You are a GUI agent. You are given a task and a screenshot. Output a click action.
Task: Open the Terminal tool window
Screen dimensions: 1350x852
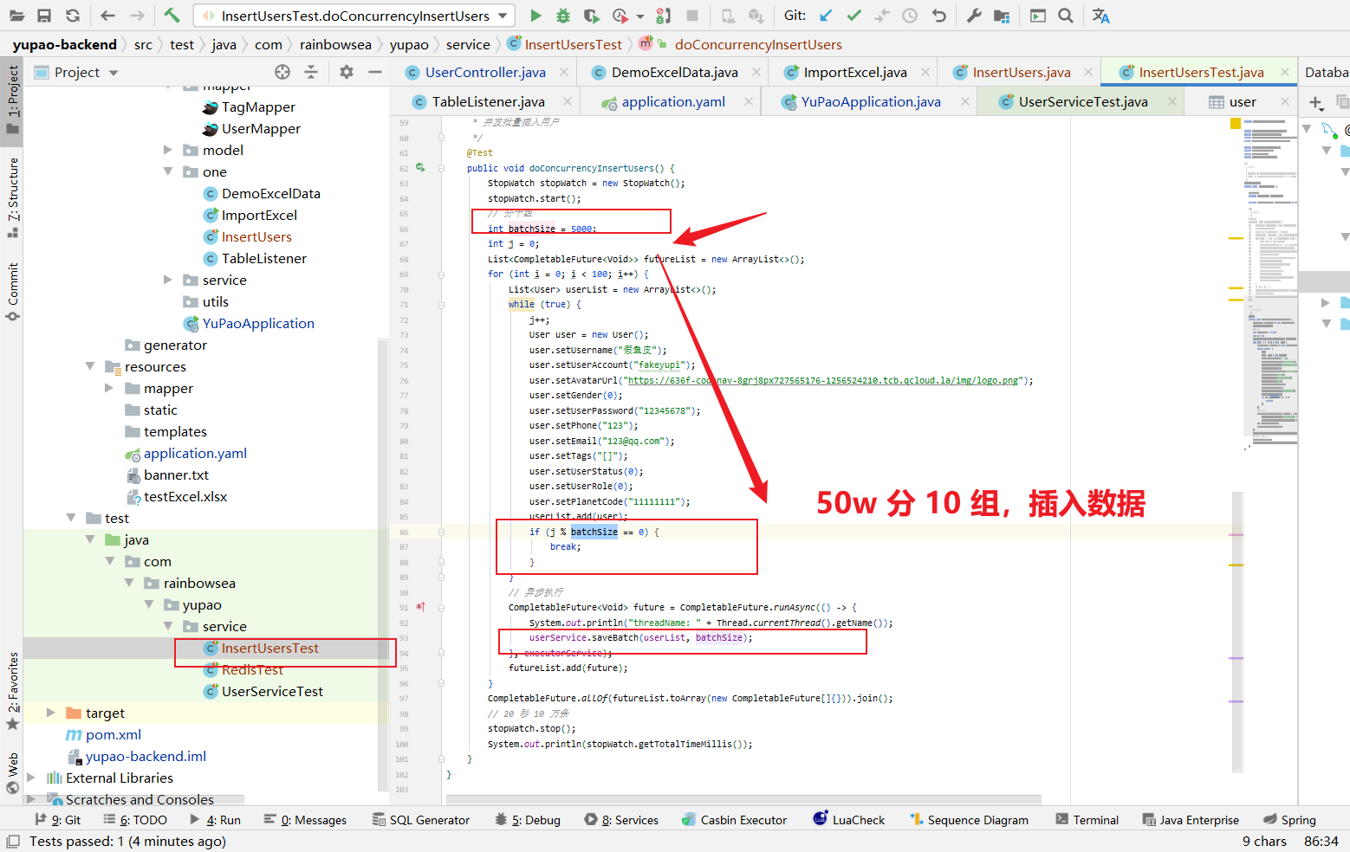click(x=1087, y=820)
